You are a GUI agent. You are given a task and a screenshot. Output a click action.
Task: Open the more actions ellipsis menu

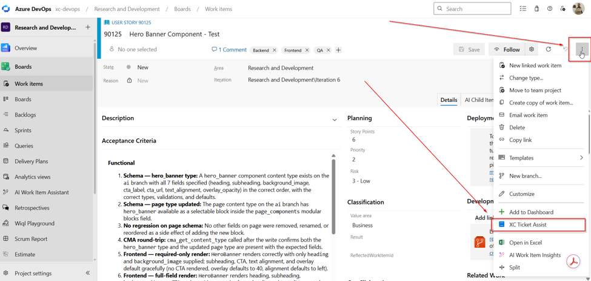[x=582, y=49]
